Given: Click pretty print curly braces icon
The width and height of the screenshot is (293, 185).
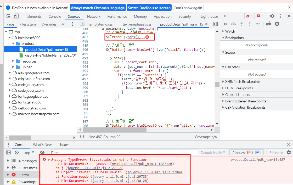Looking at the screenshot, I should [x=82, y=137].
